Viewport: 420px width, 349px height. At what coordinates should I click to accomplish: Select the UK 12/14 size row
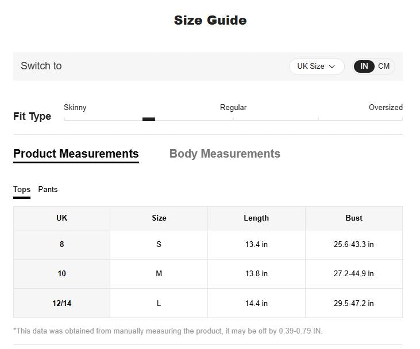(x=208, y=303)
